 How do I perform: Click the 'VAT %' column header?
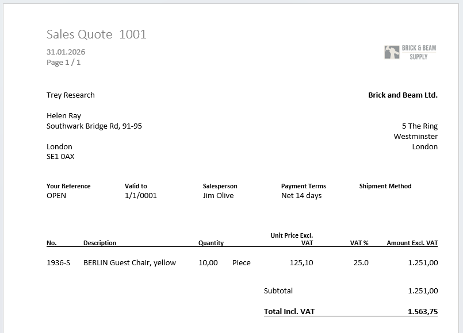(359, 243)
